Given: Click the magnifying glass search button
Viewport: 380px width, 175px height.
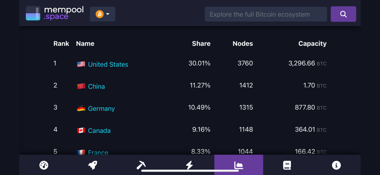Looking at the screenshot, I should click(344, 14).
